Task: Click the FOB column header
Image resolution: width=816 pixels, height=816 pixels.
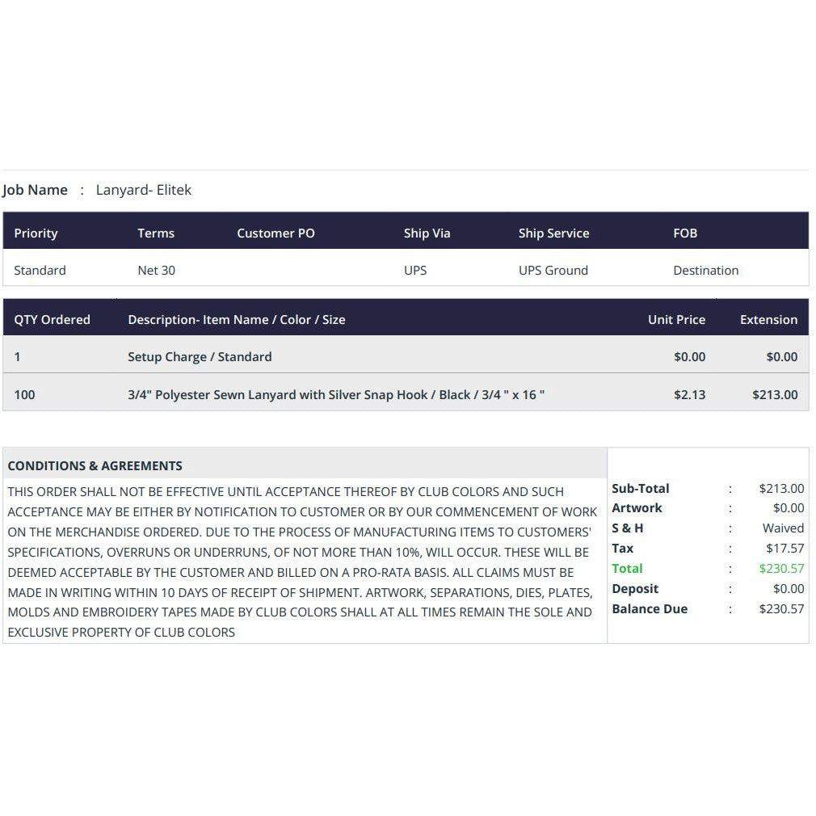Action: [x=685, y=233]
